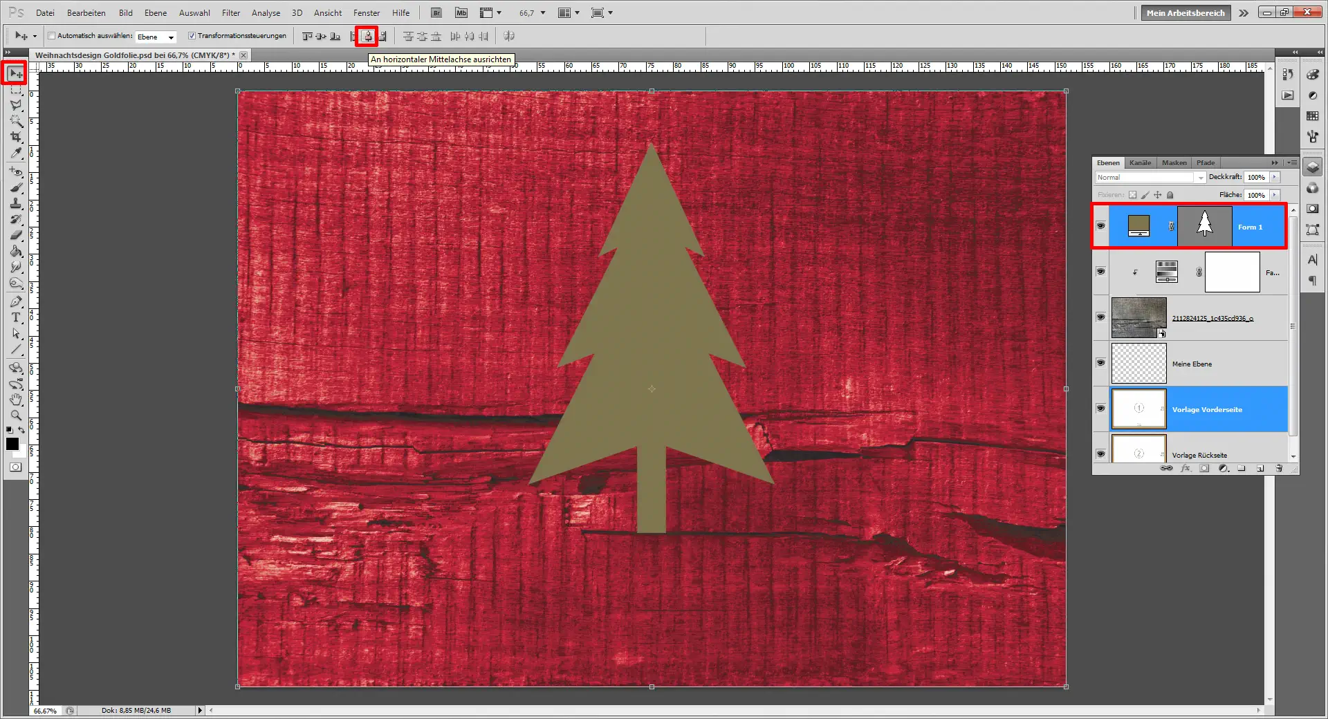Image resolution: width=1328 pixels, height=719 pixels.
Task: Switch to the Kanäle tab
Action: (x=1140, y=162)
